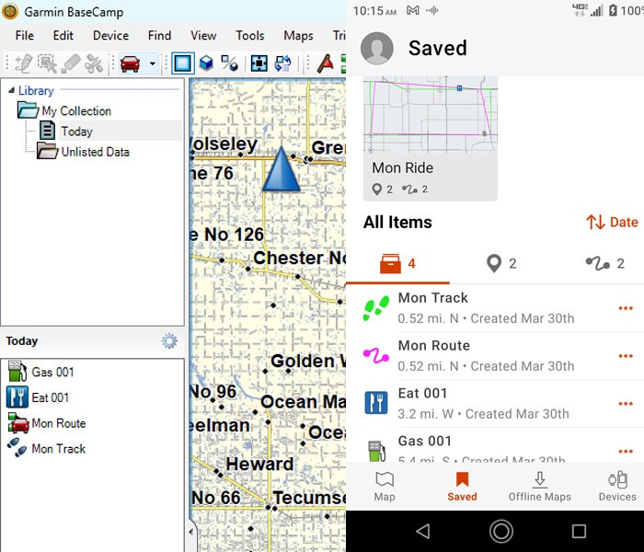Screen dimensions: 644x552
Task: Open more options for Mon Track in Saved list
Action: point(626,308)
